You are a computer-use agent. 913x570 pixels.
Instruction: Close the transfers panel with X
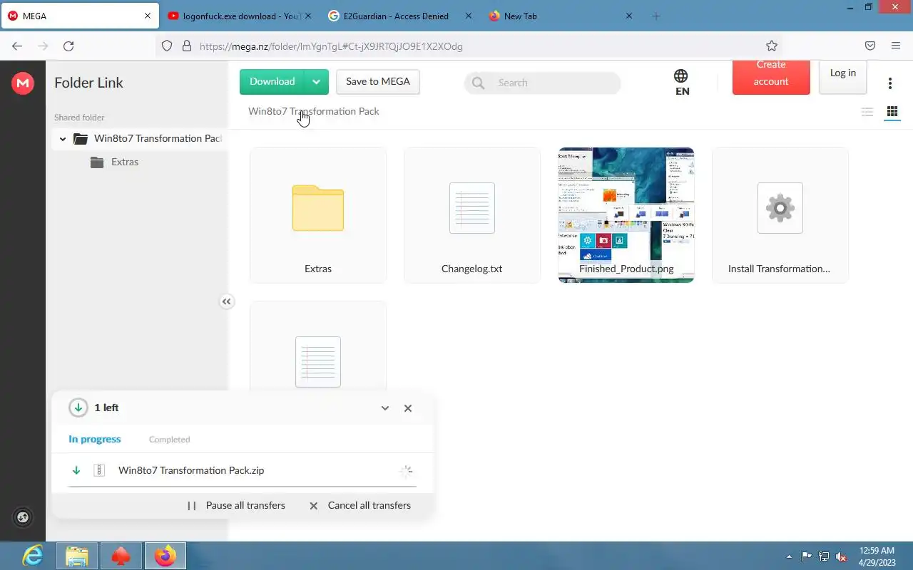[x=408, y=408]
